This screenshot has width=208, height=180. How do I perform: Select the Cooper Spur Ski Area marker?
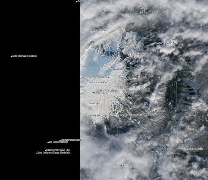point(154,44)
